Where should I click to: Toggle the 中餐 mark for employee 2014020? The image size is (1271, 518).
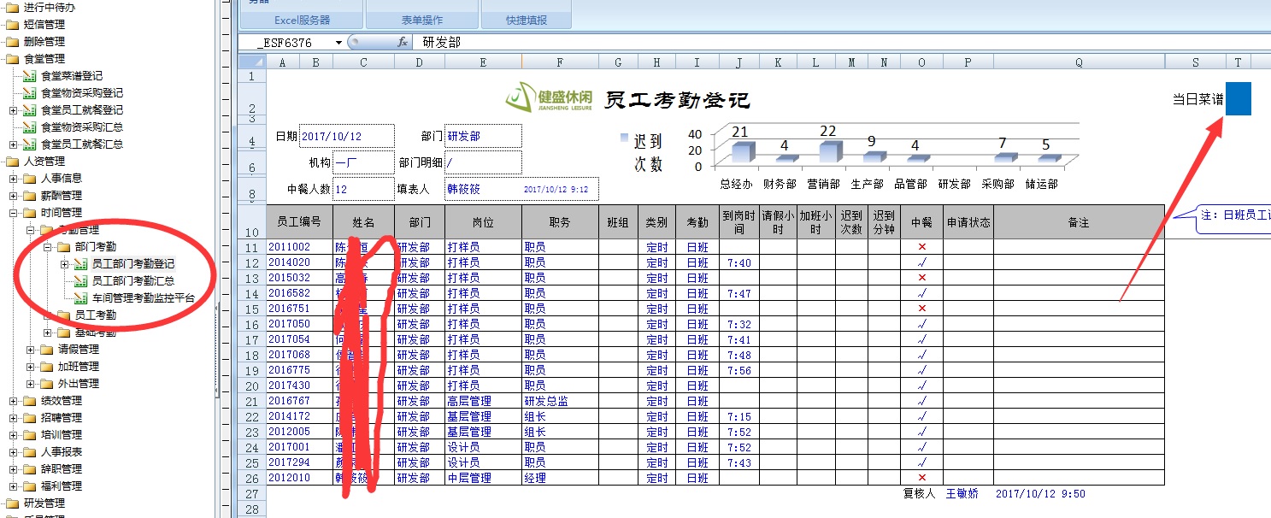921,262
